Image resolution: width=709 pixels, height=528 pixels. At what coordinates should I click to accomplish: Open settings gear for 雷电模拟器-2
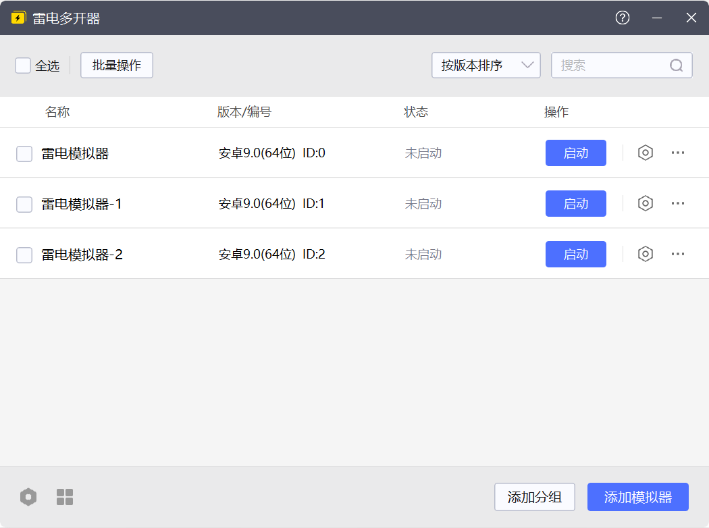click(x=646, y=254)
